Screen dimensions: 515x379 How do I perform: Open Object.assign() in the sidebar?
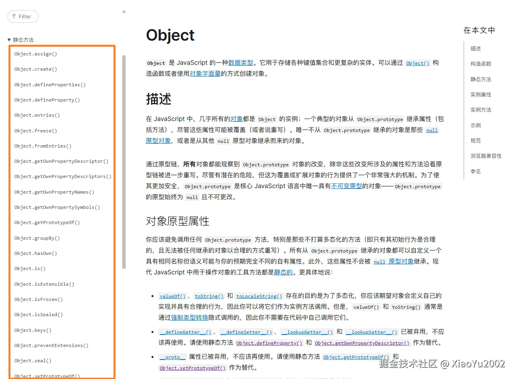point(36,54)
